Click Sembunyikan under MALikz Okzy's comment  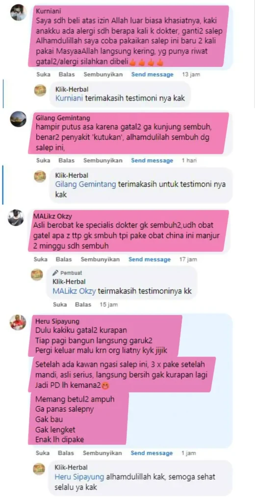point(100,259)
